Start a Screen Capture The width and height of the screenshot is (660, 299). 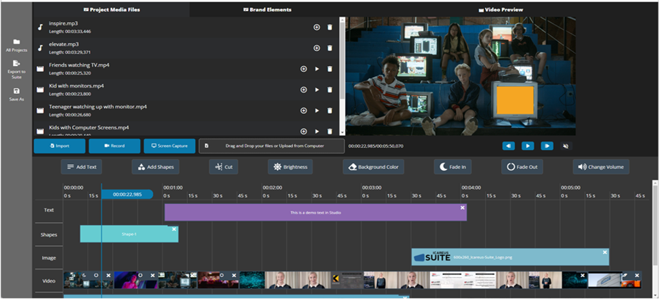click(x=169, y=146)
